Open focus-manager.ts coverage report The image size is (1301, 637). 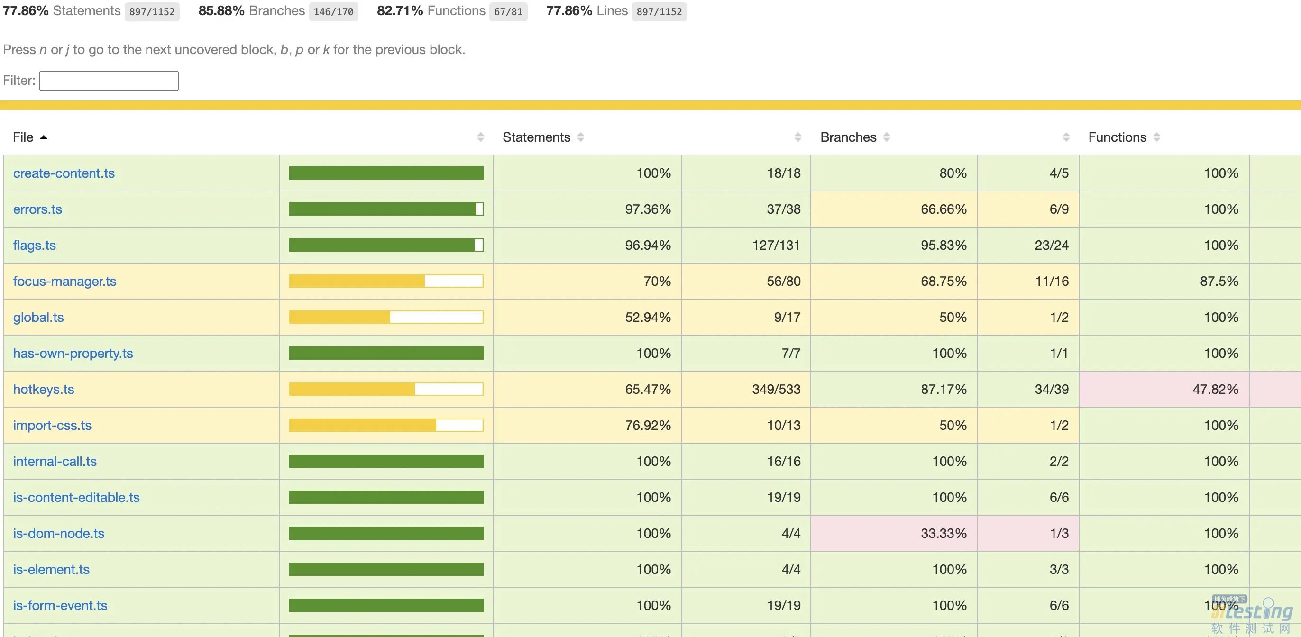(64, 281)
